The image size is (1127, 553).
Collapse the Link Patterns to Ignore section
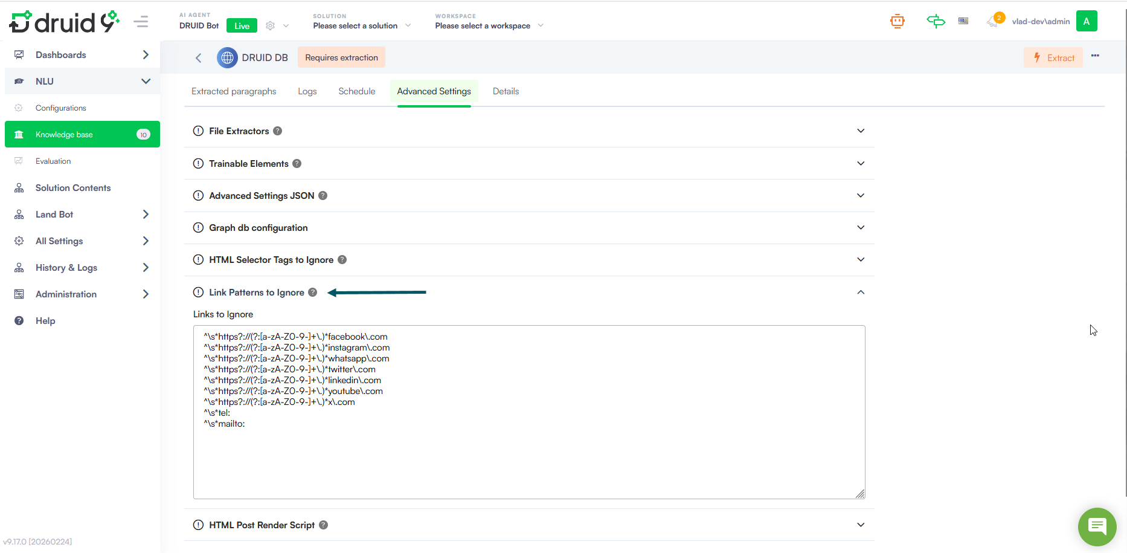pos(861,293)
